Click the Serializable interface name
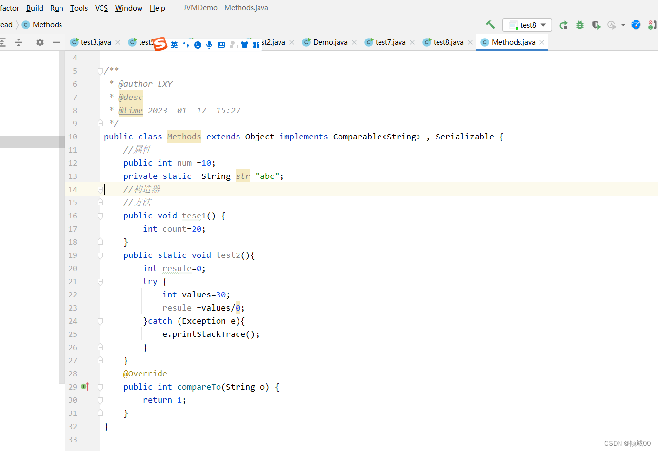This screenshot has width=658, height=451. coord(464,137)
